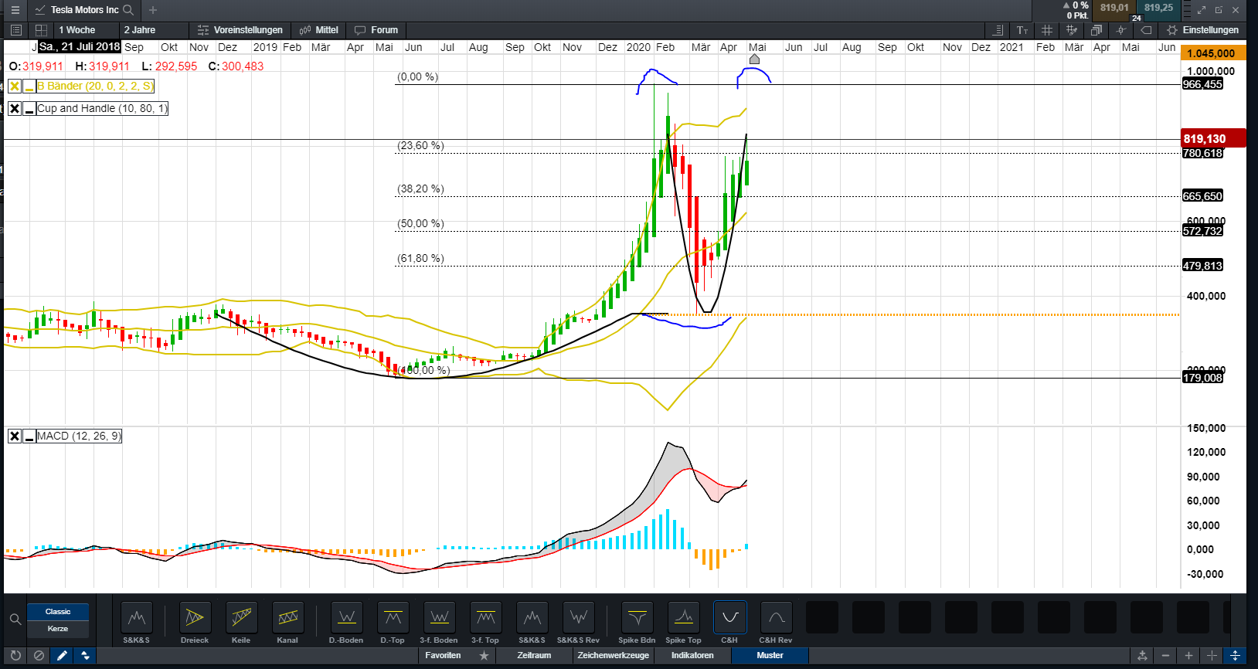Remove the B Bänder indicator
The width and height of the screenshot is (1258, 669).
coord(15,87)
